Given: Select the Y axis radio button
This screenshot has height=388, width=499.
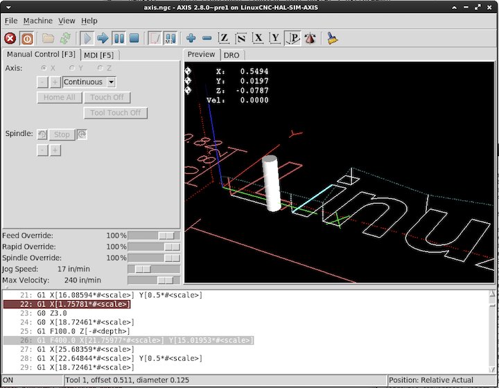Looking at the screenshot, I should (73, 68).
